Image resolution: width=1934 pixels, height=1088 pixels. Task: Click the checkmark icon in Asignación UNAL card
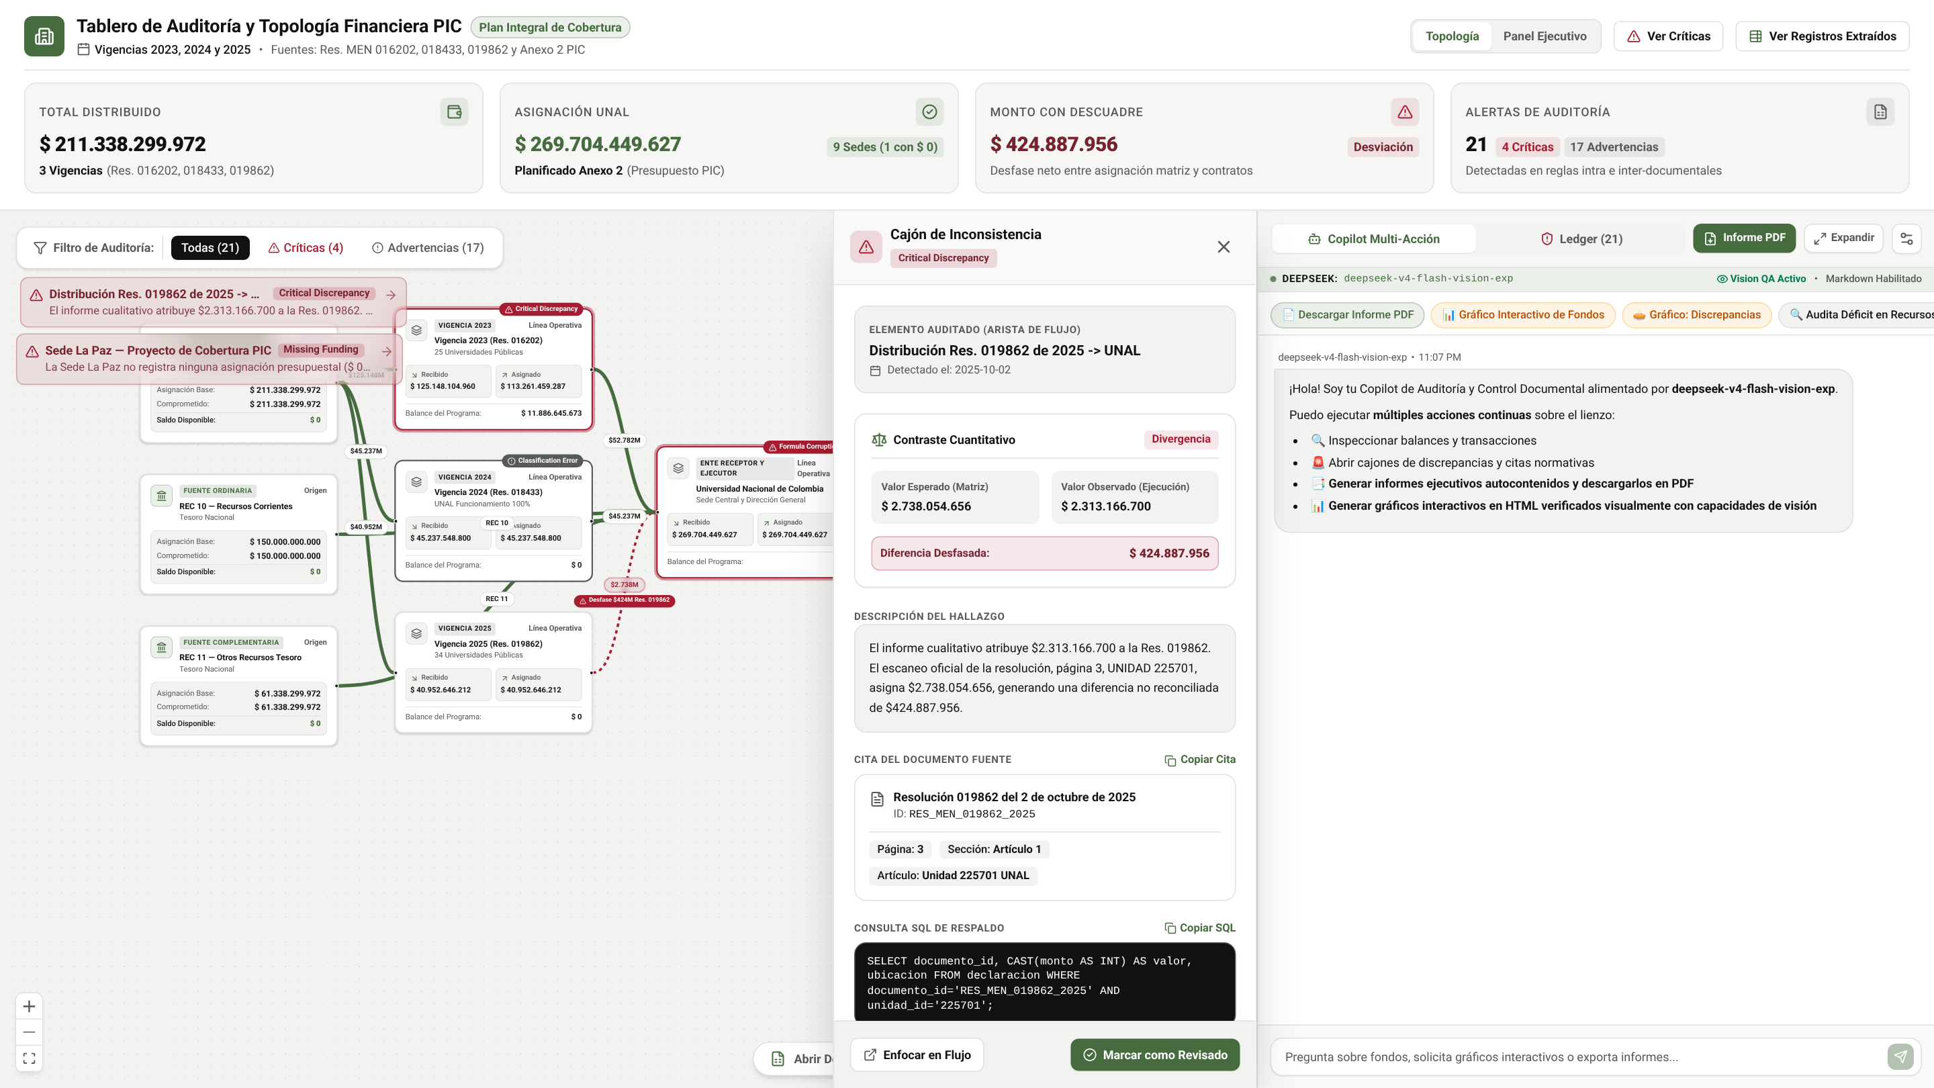[x=929, y=112]
